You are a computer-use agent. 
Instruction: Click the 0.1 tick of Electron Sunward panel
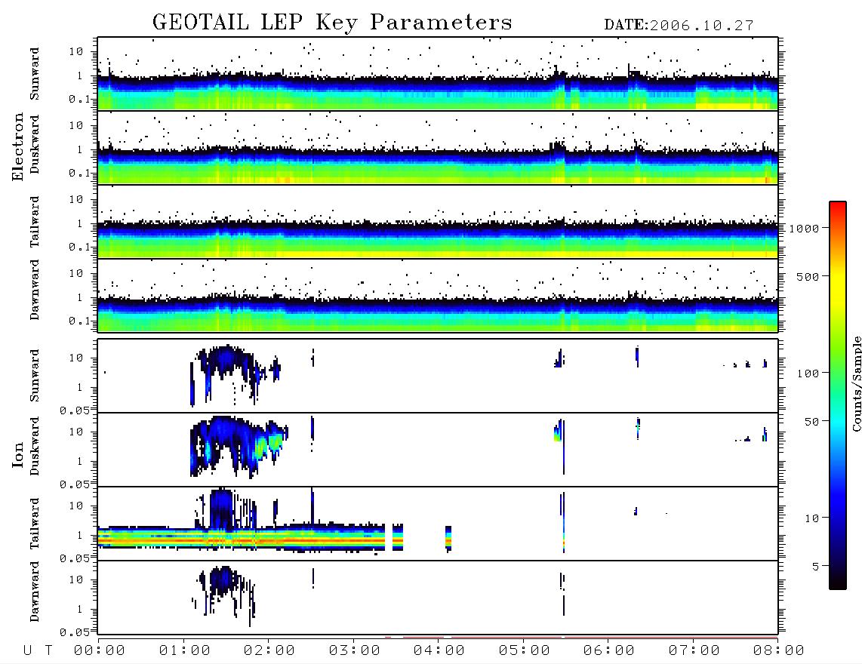pos(80,99)
